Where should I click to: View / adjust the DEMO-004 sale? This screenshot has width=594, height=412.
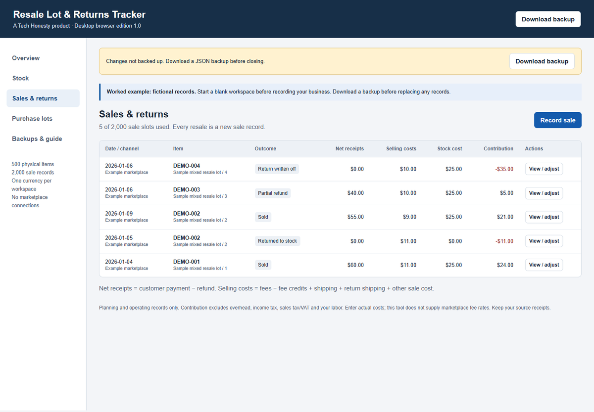(544, 169)
